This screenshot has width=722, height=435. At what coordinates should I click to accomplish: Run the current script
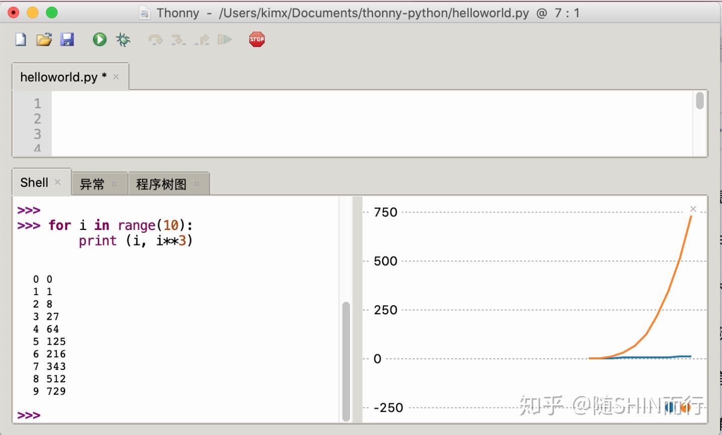point(99,39)
